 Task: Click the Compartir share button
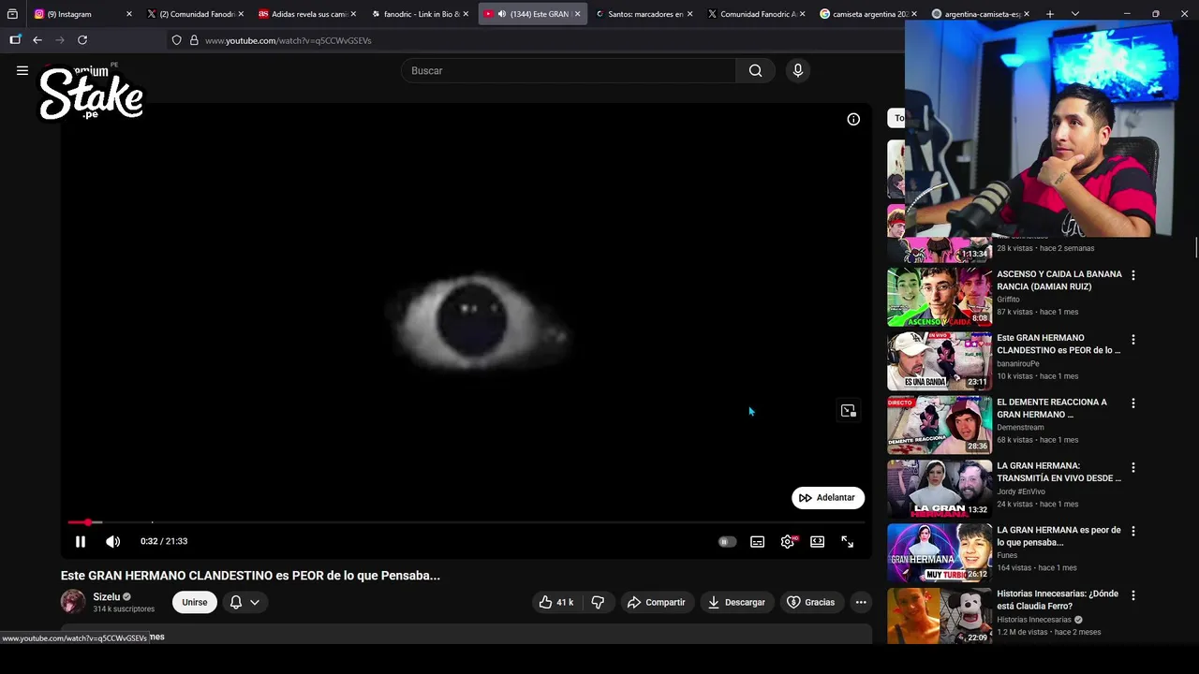pyautogui.click(x=657, y=602)
